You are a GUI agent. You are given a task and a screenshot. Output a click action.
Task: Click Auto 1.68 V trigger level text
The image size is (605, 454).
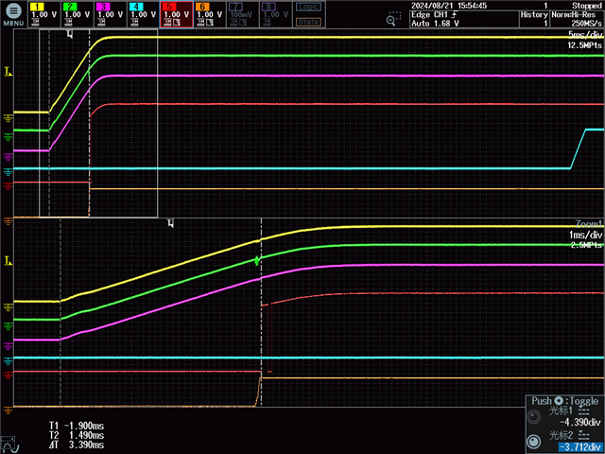(435, 23)
